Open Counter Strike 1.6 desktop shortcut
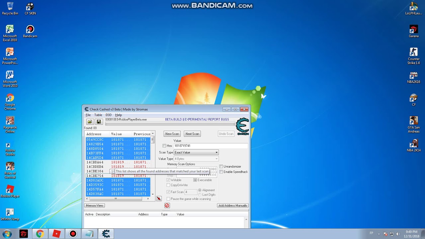Screen dimensions: 425x239 (x=414, y=56)
